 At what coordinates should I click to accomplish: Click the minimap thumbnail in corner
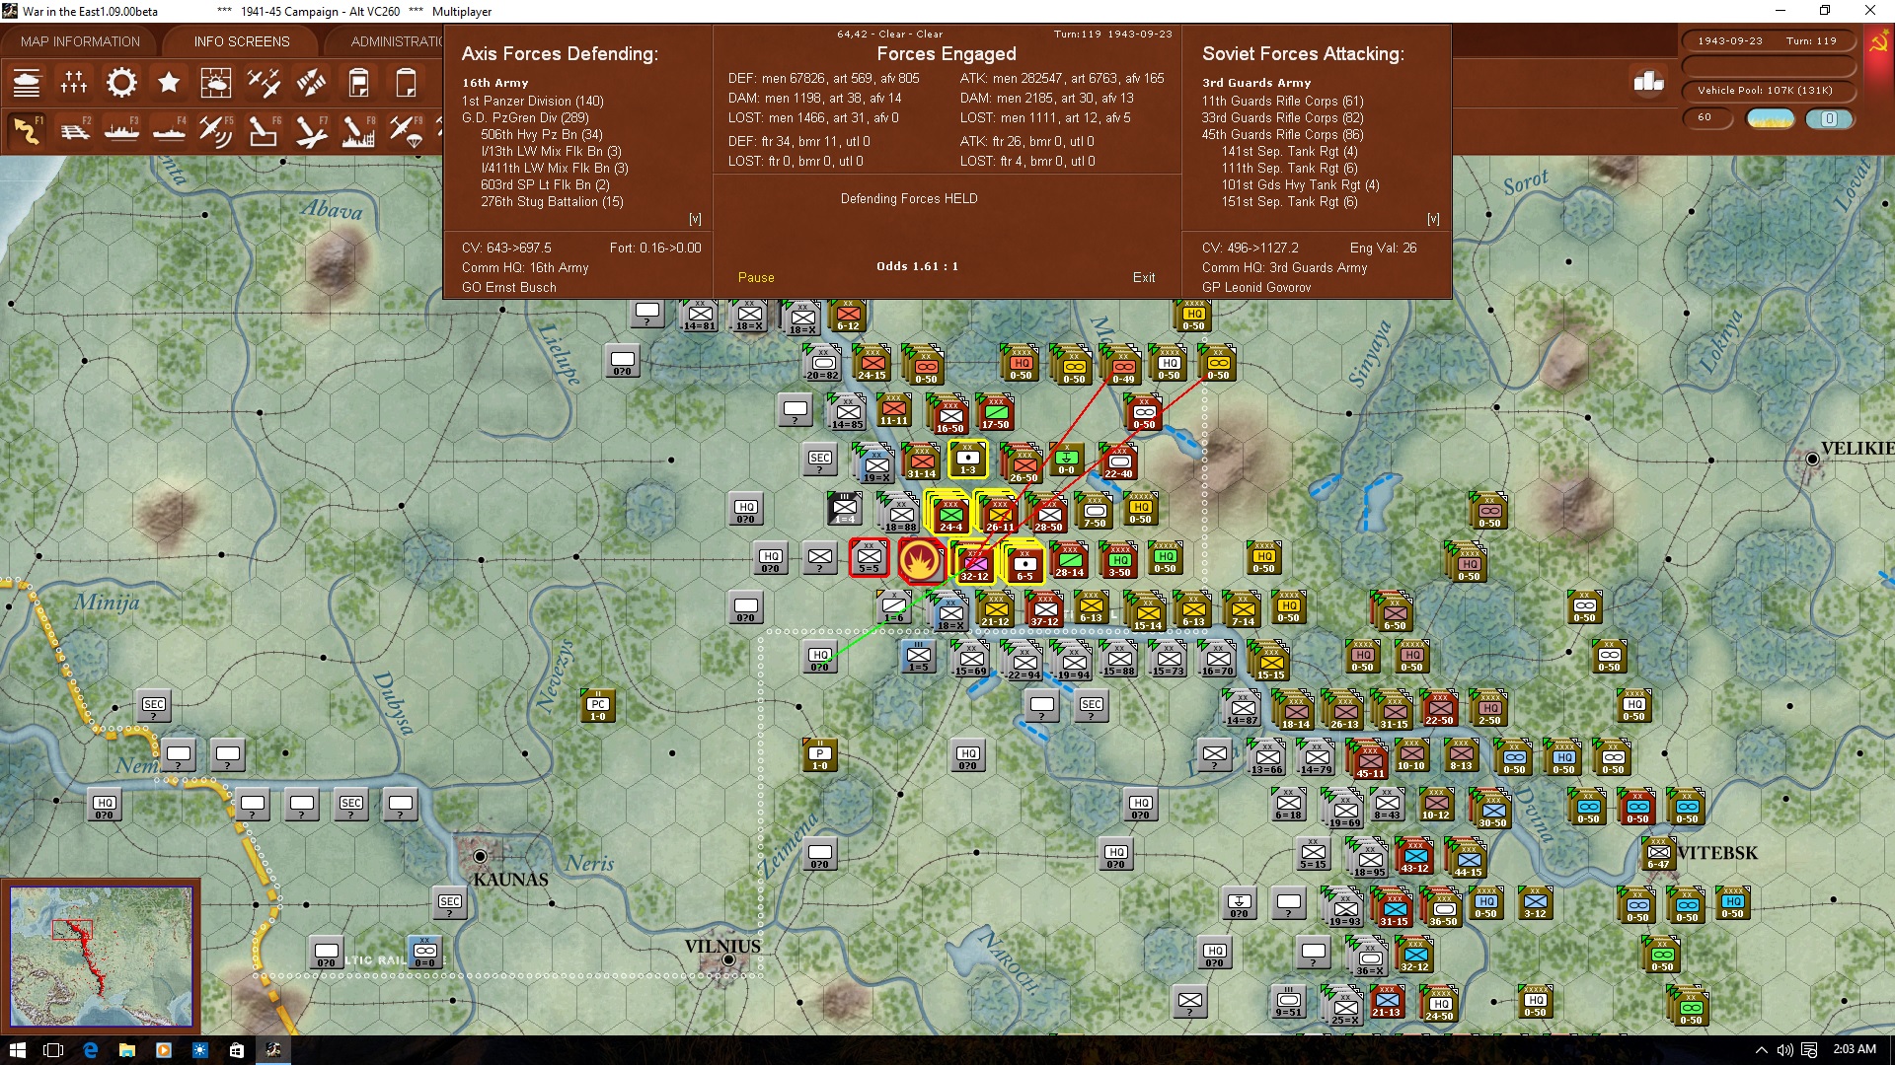point(101,956)
